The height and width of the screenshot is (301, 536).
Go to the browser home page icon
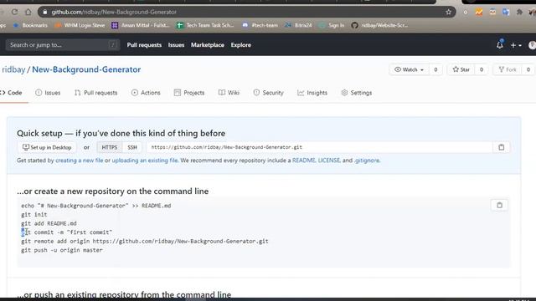tap(28, 12)
